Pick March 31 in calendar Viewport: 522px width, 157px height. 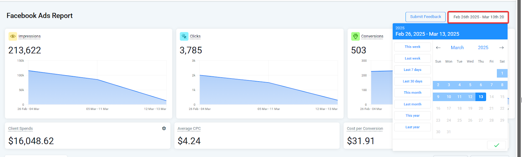[x=449, y=132]
